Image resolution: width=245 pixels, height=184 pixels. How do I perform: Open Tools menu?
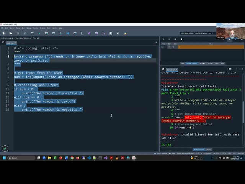[x=49, y=28]
